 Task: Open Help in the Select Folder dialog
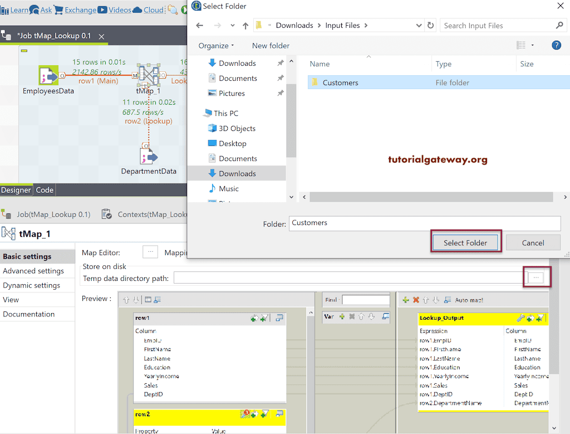[556, 45]
